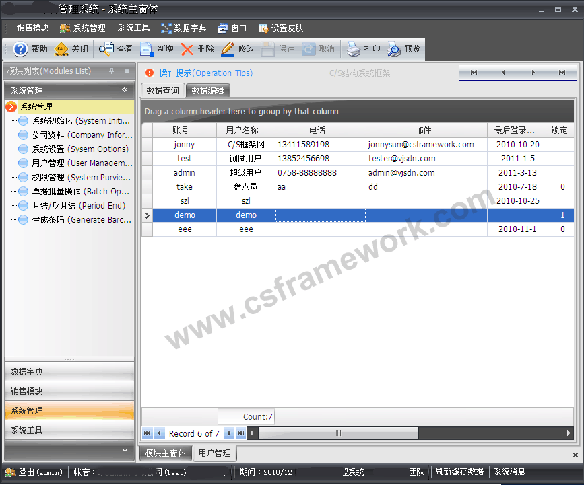The image size is (584, 485).
Task: Click the Print (打印) printer icon
Action: coord(354,49)
